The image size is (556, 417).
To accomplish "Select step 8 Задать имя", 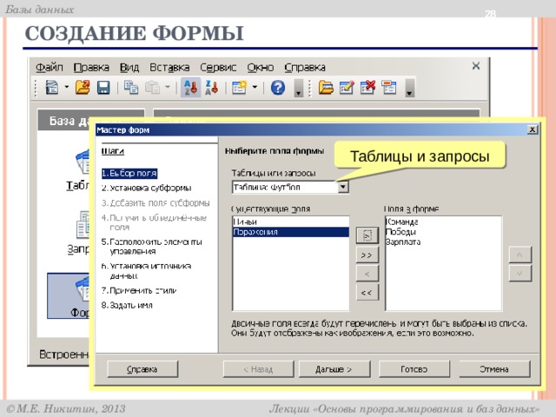I will (x=127, y=305).
